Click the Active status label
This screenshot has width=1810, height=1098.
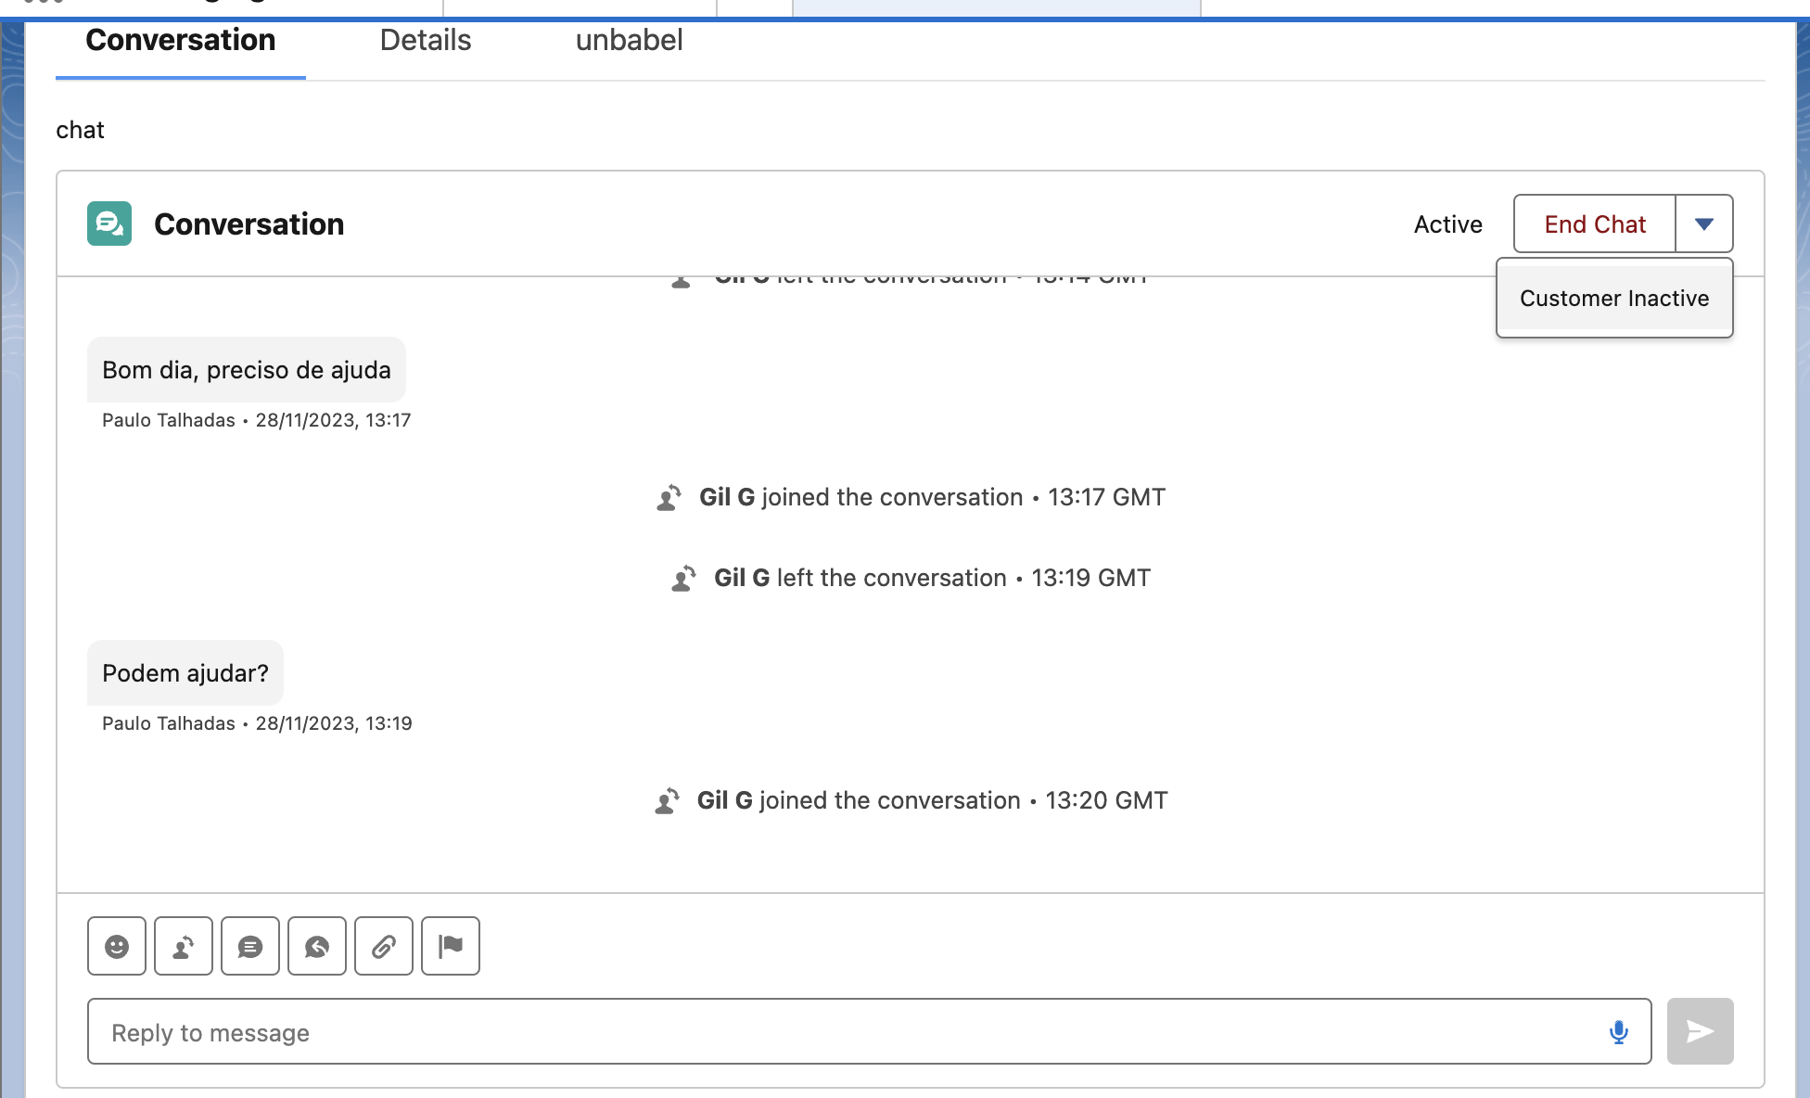tap(1447, 224)
